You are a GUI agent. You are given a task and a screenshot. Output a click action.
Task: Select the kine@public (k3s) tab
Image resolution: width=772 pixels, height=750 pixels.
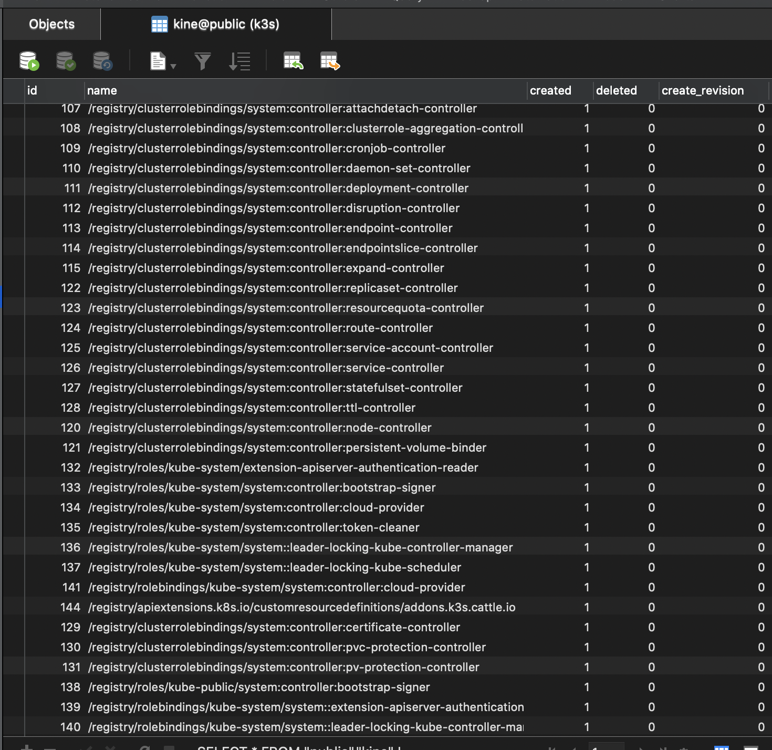pyautogui.click(x=225, y=24)
